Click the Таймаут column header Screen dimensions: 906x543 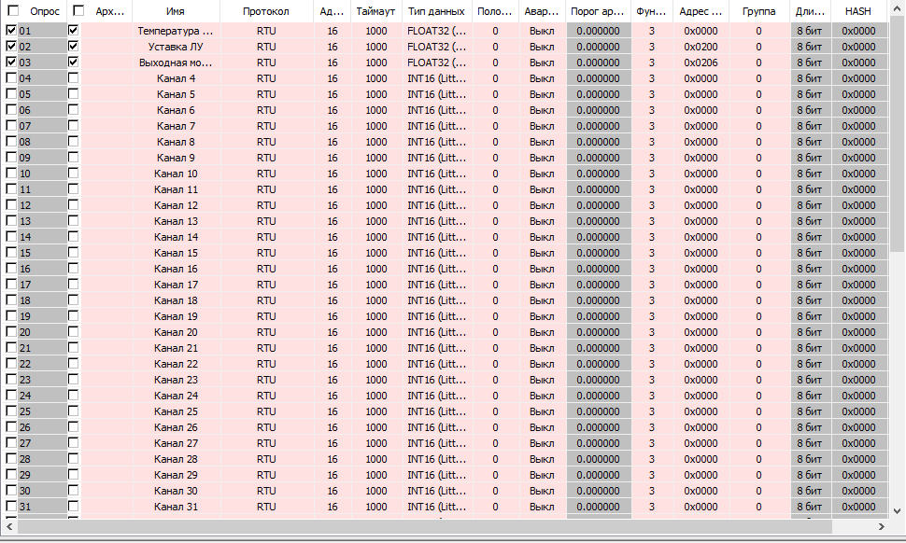click(x=376, y=11)
